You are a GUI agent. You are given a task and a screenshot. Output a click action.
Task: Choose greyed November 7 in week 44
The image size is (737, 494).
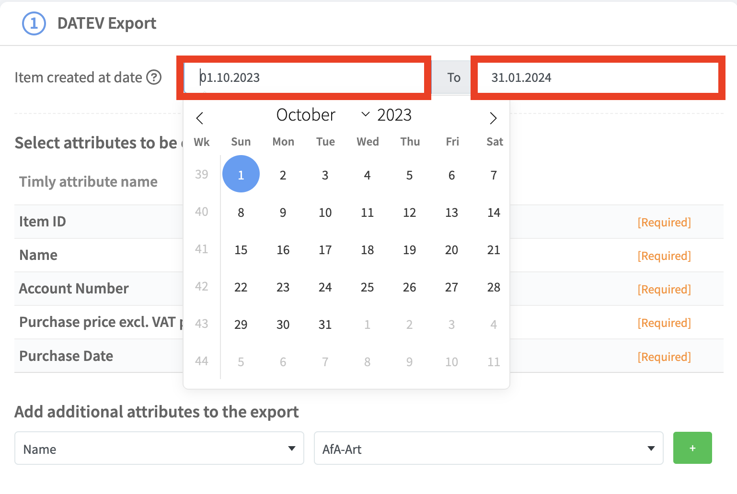325,362
